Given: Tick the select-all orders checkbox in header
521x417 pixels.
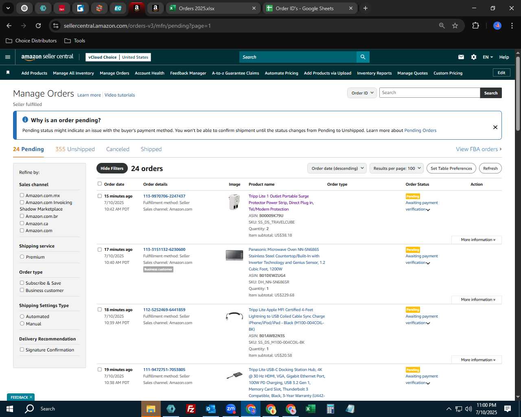Looking at the screenshot, I should [x=100, y=184].
